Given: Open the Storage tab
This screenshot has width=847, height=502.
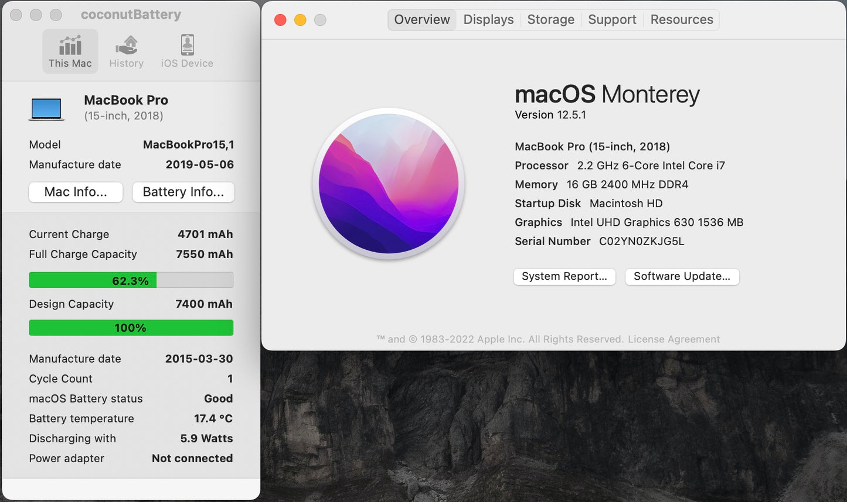Looking at the screenshot, I should pos(550,19).
